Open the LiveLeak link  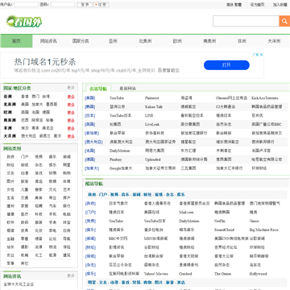(x=152, y=125)
